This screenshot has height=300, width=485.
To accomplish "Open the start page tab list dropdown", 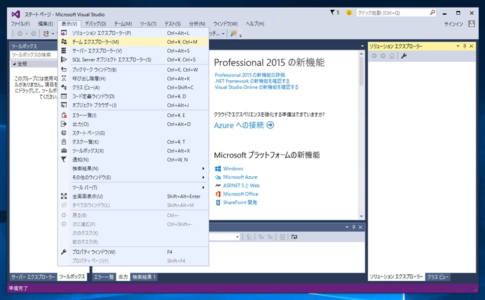I will 362,46.
